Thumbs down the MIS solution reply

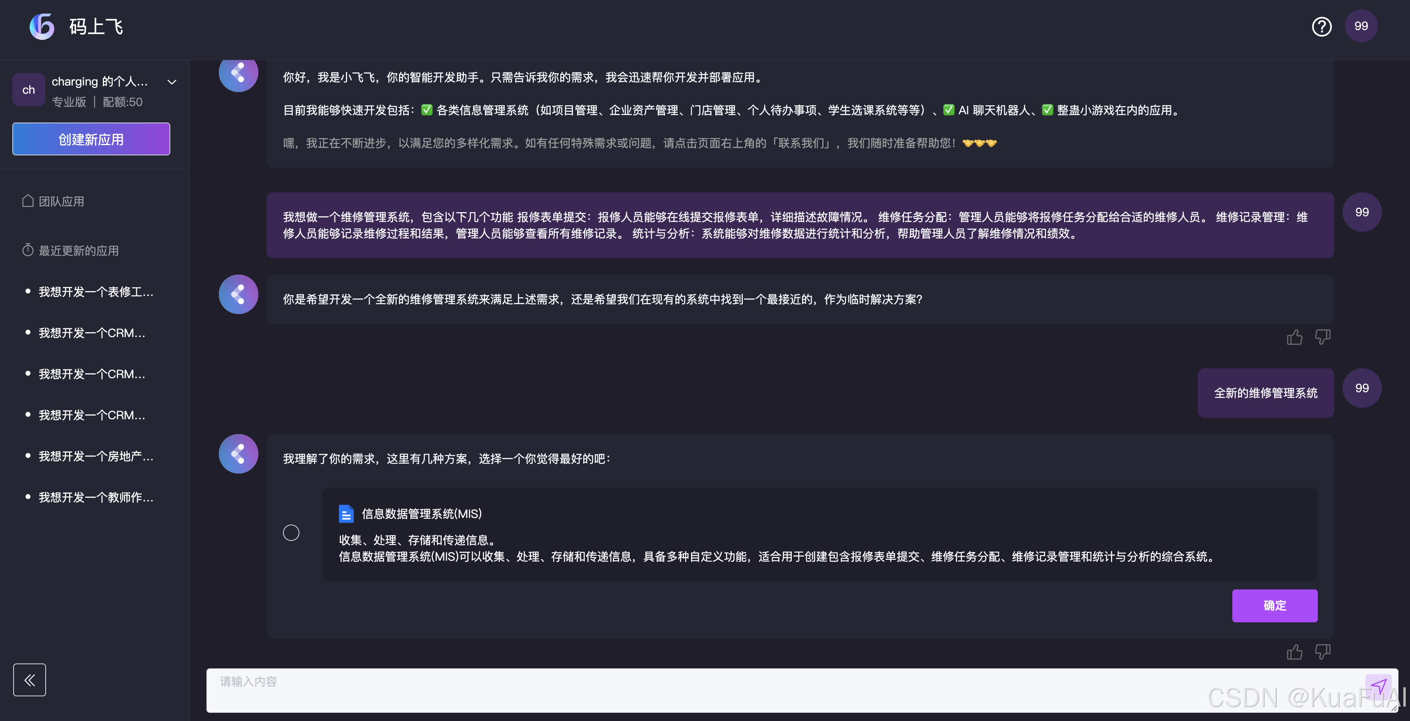[1322, 652]
